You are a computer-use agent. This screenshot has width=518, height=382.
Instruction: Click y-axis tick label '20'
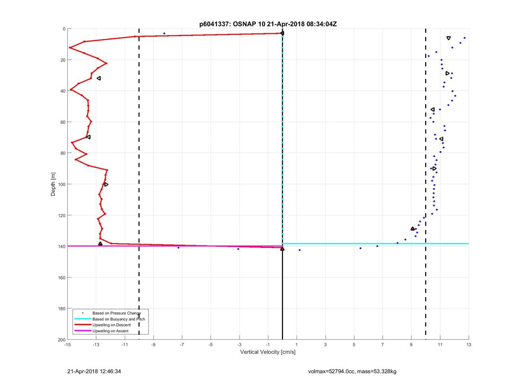[63, 60]
